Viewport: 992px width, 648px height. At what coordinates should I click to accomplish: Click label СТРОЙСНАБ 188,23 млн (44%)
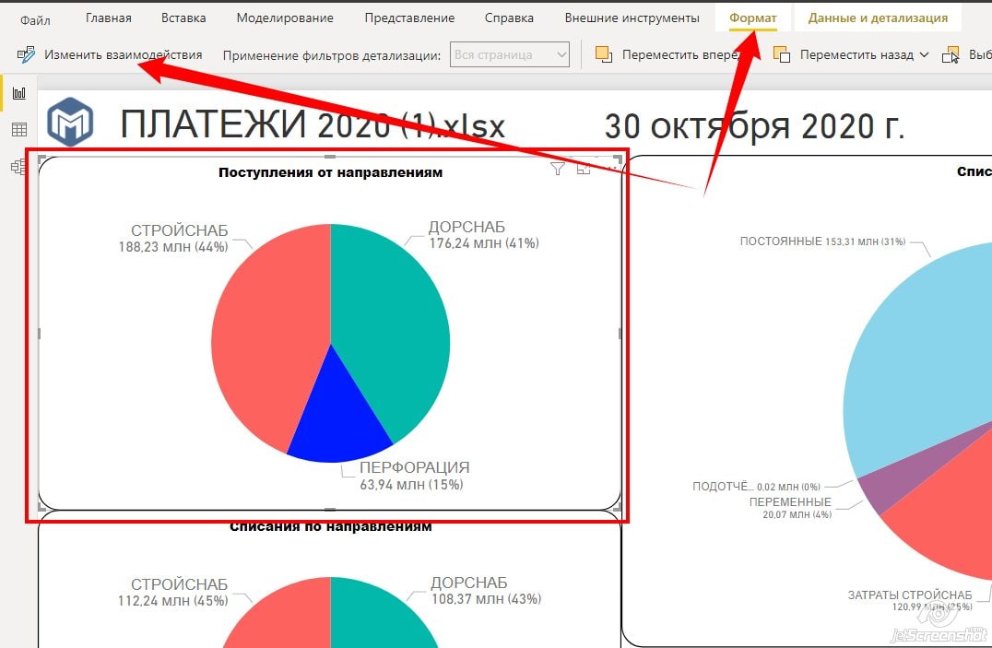[173, 239]
